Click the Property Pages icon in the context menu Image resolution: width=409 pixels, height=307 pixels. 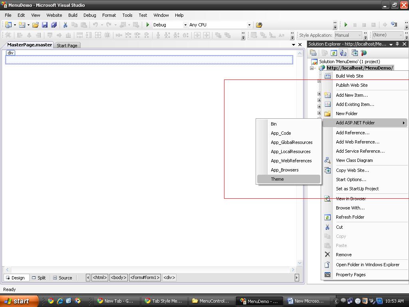point(328,275)
